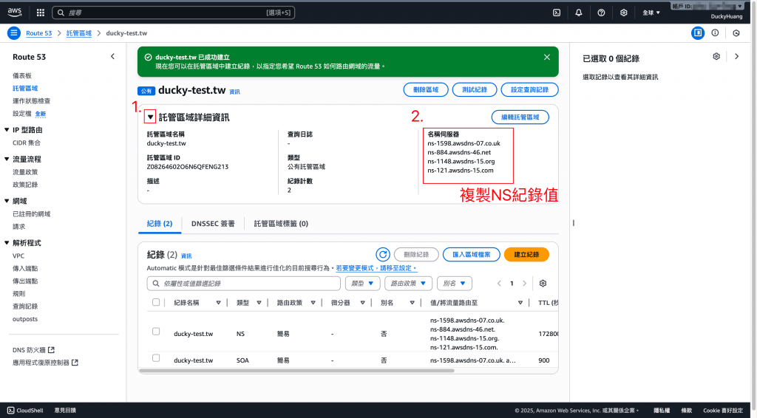Open 意見回饋 in the footer
Viewport: 757px width, 418px height.
pos(65,411)
